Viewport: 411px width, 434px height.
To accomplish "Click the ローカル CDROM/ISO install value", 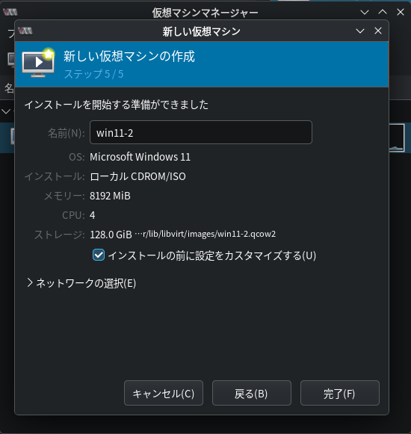I will coord(137,176).
